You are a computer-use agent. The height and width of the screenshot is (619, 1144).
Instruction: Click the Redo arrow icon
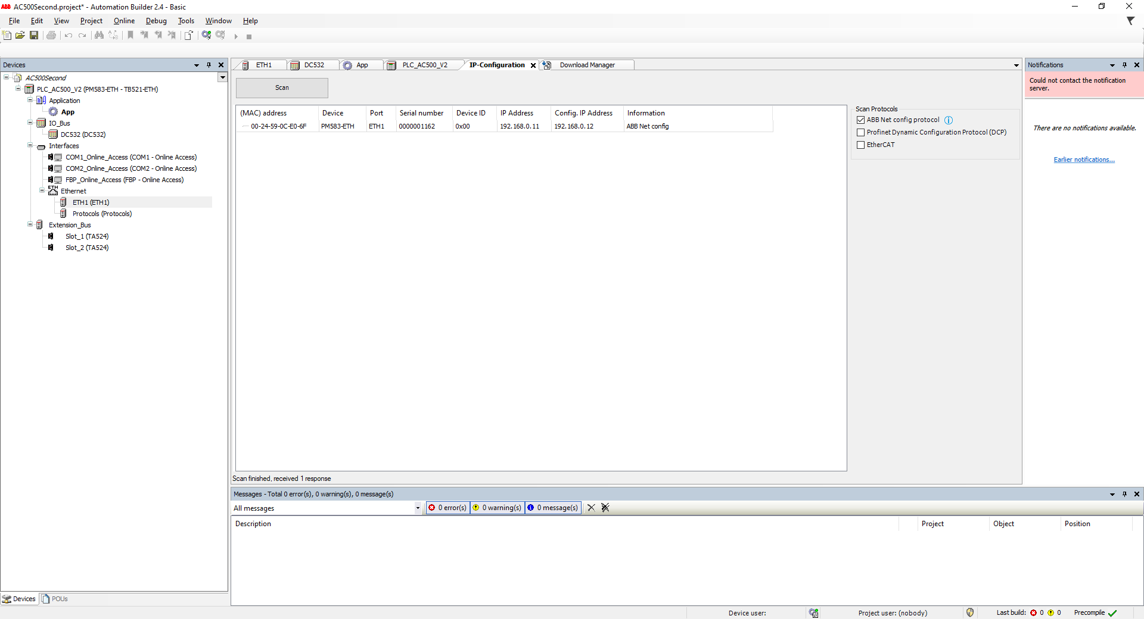click(x=82, y=36)
